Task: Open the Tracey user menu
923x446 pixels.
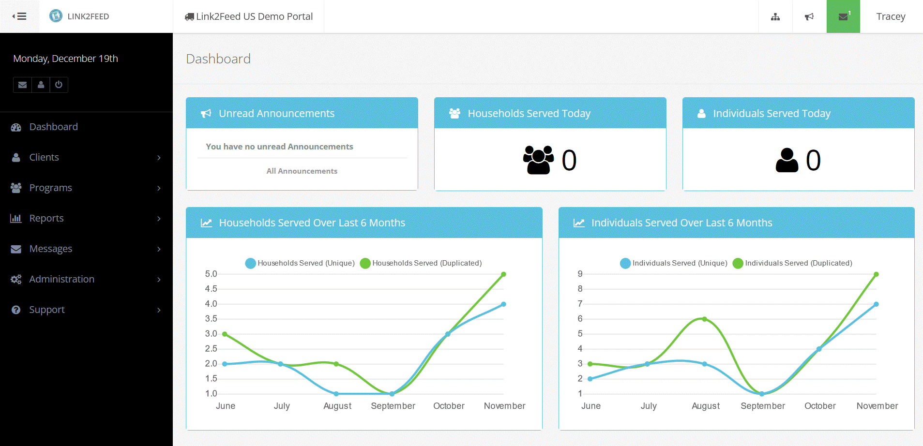Action: coord(891,16)
